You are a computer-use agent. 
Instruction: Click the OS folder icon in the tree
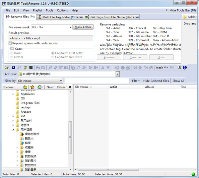(x=17, y=98)
